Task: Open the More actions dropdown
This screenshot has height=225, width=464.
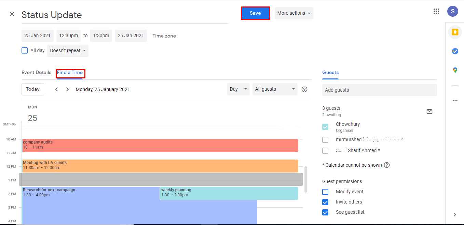Action: tap(294, 13)
